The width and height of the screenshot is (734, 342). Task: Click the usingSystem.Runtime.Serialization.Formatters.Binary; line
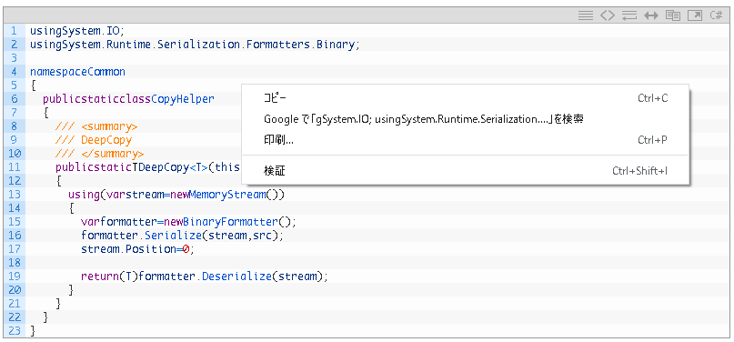[x=195, y=45]
